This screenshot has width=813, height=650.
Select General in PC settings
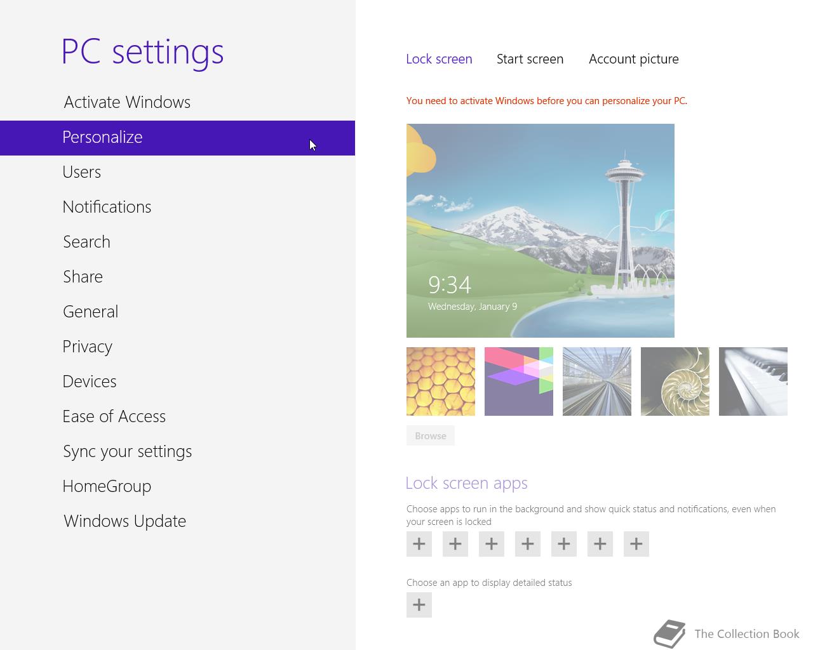point(177,312)
